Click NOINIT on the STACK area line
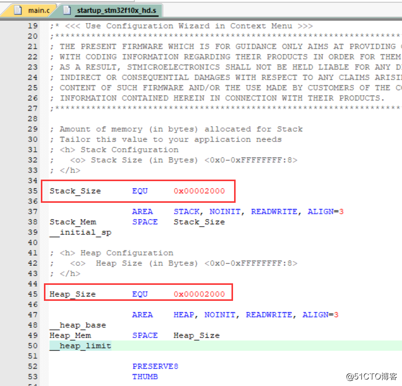Image resolution: width=402 pixels, height=386 pixels. tap(225, 212)
